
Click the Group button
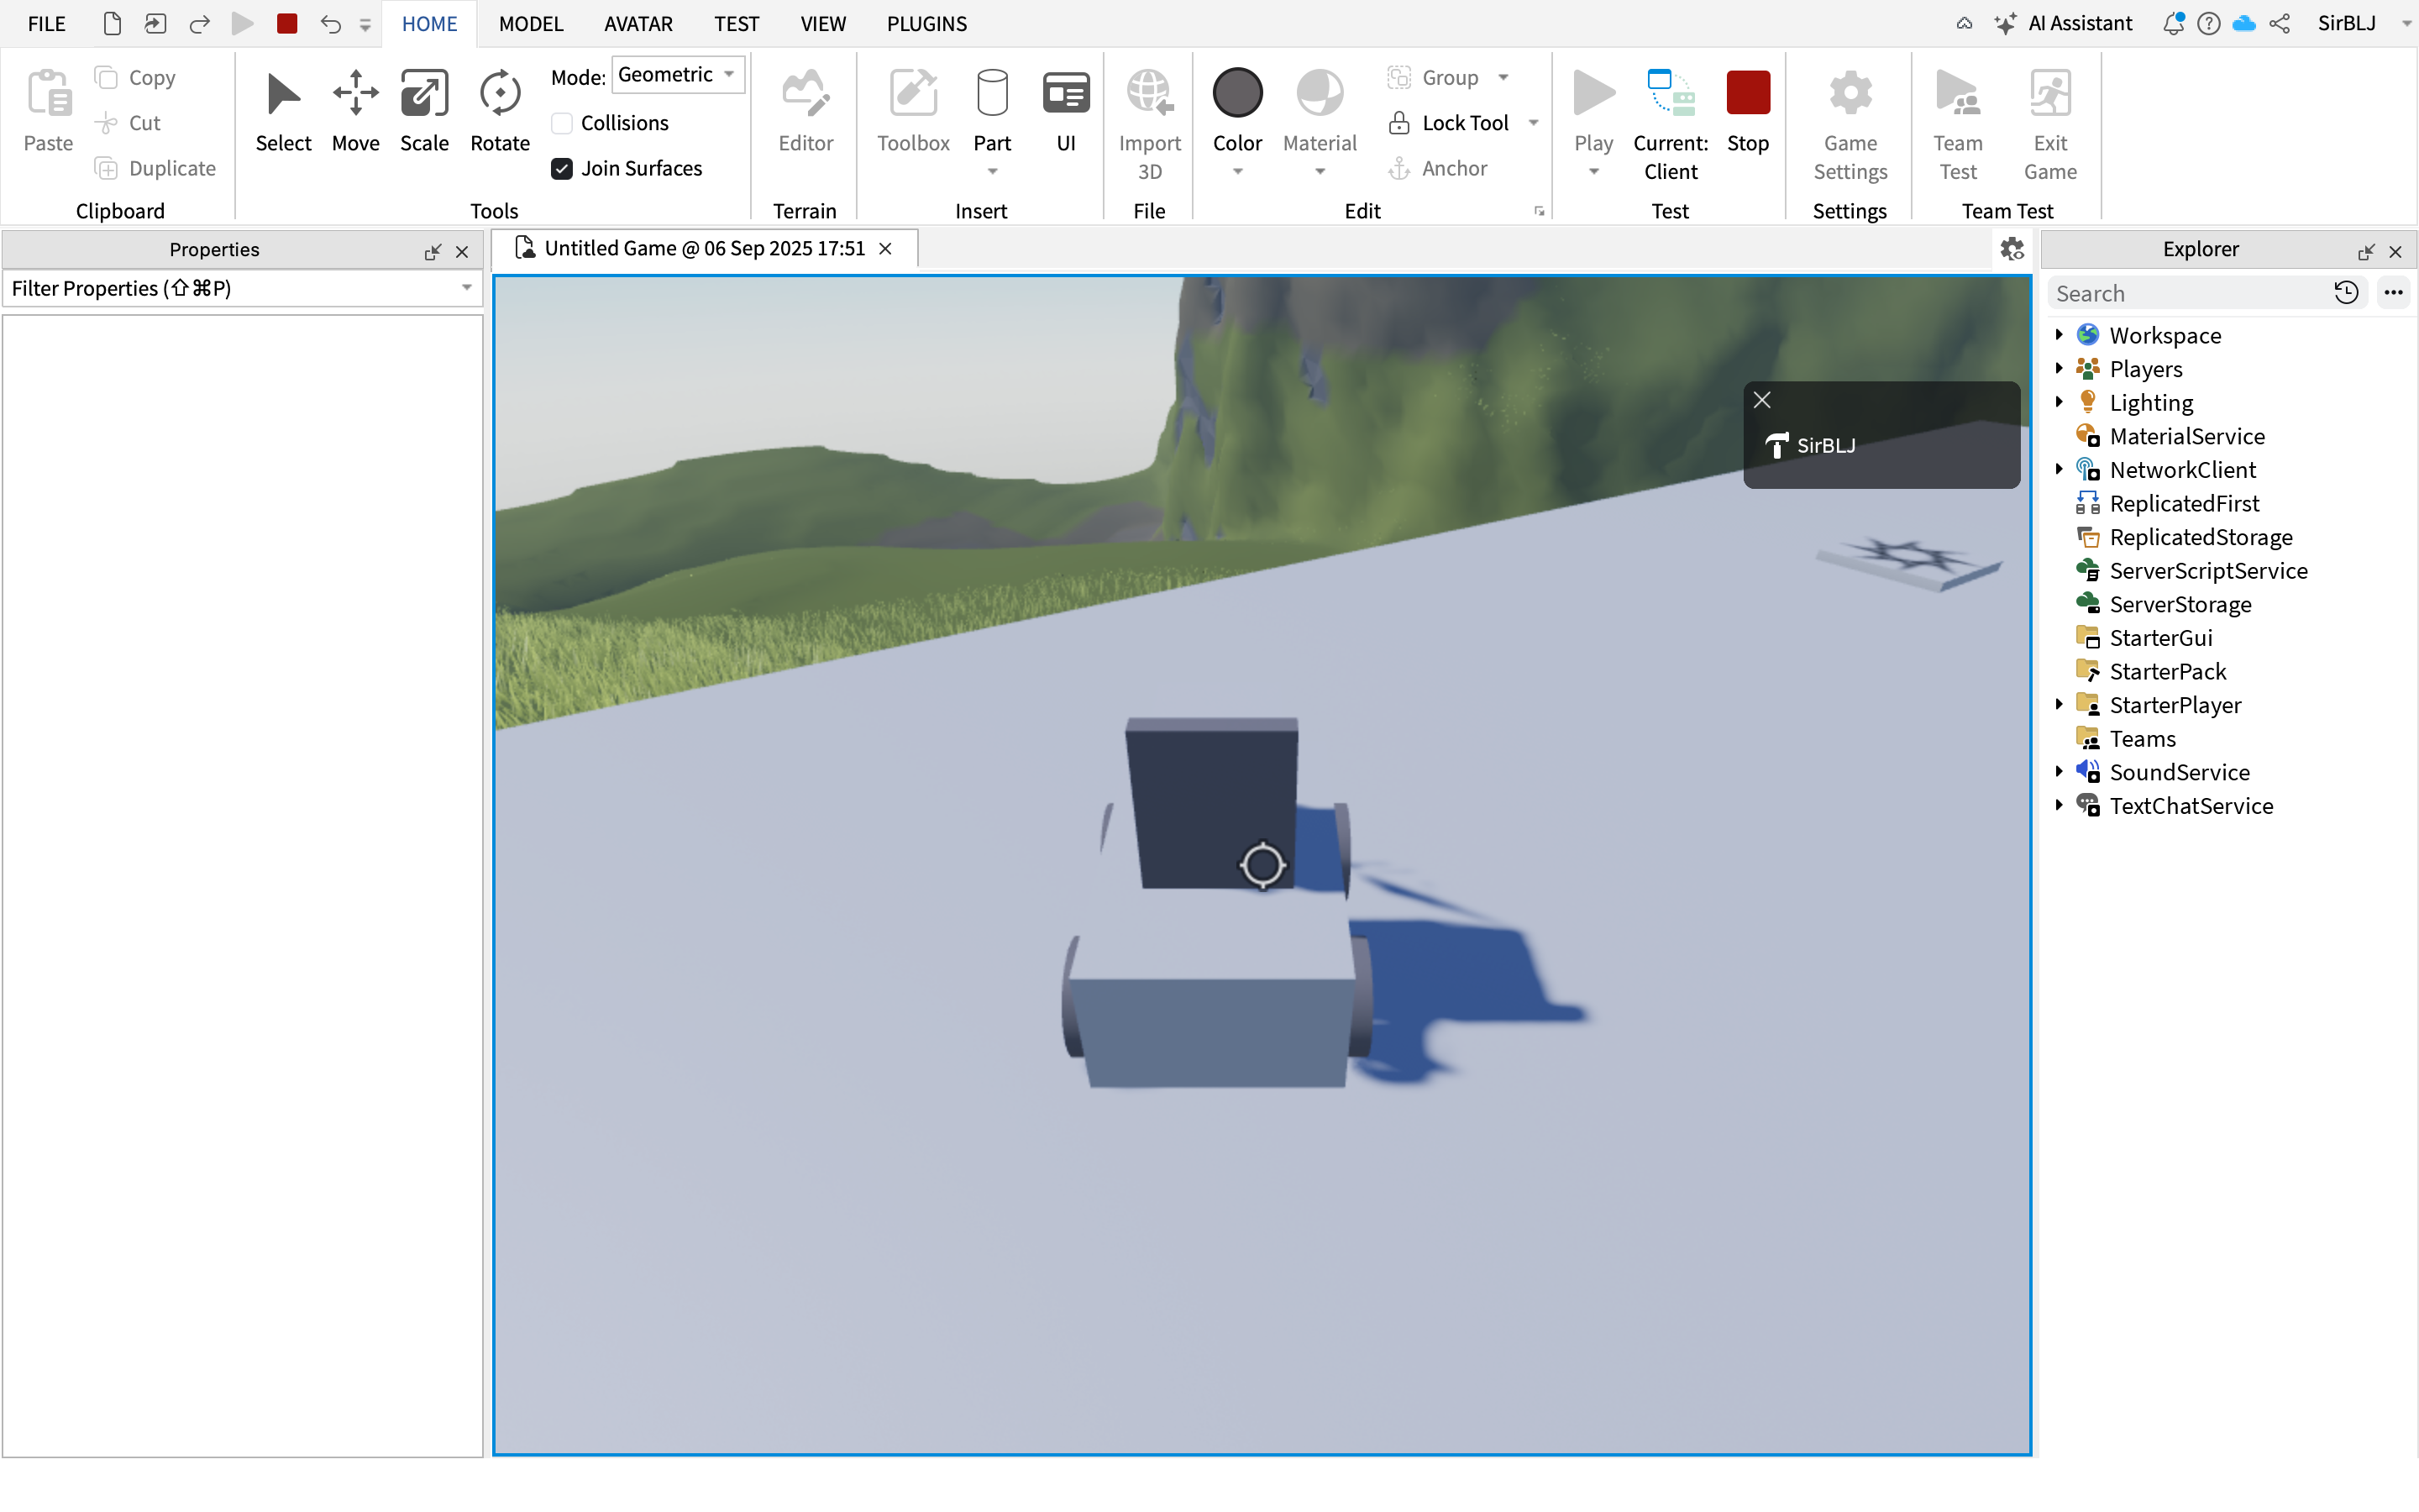click(x=1434, y=77)
